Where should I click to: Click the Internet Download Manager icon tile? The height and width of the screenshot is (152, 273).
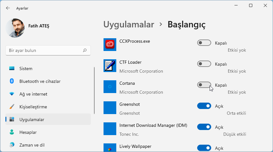[110, 129]
